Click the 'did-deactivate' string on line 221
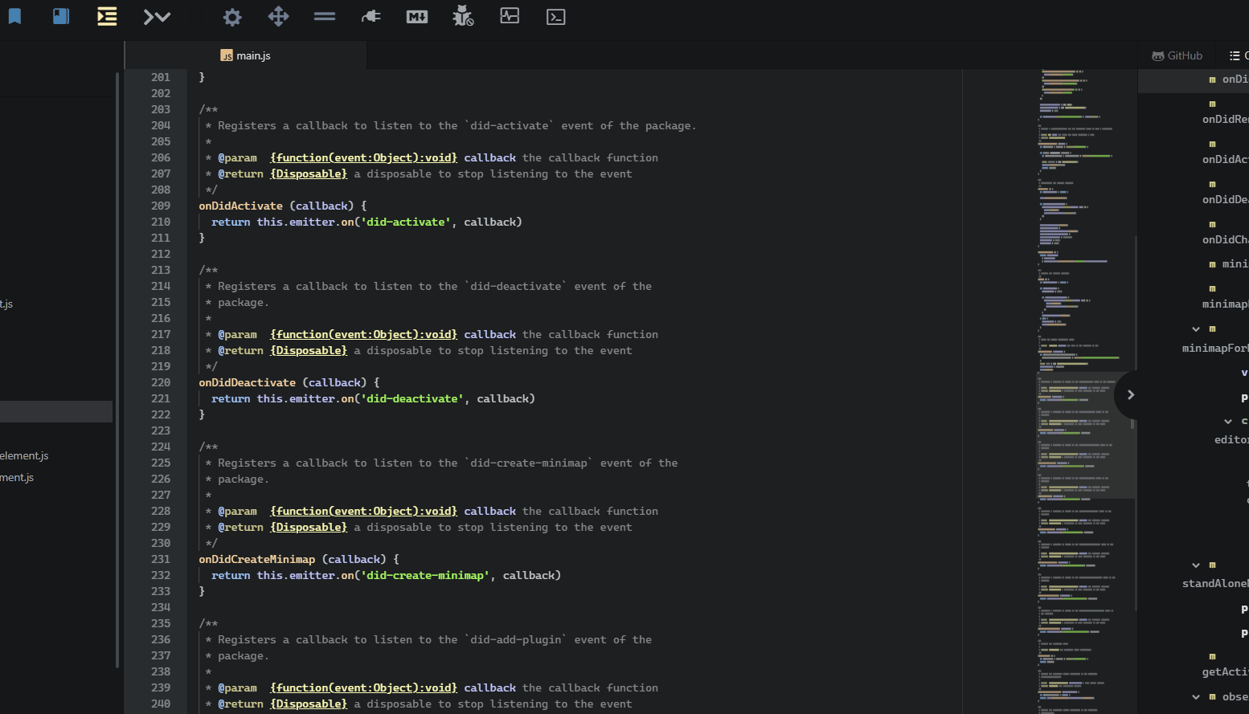 (412, 398)
